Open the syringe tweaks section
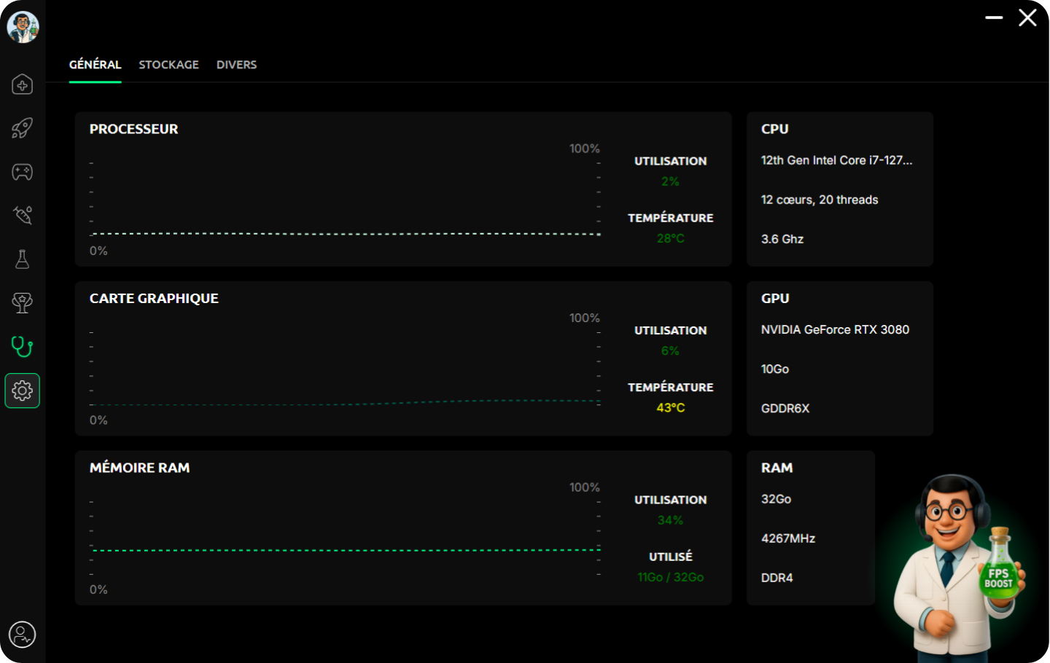 (x=22, y=216)
